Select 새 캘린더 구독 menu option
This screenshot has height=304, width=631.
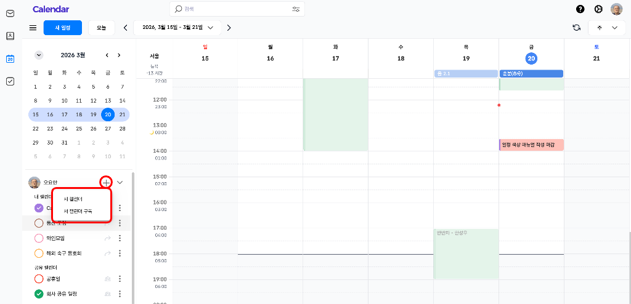(78, 211)
